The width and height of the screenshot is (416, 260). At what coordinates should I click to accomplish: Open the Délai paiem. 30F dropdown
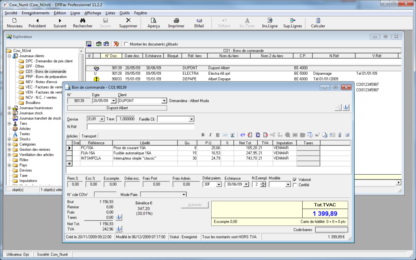(x=219, y=184)
